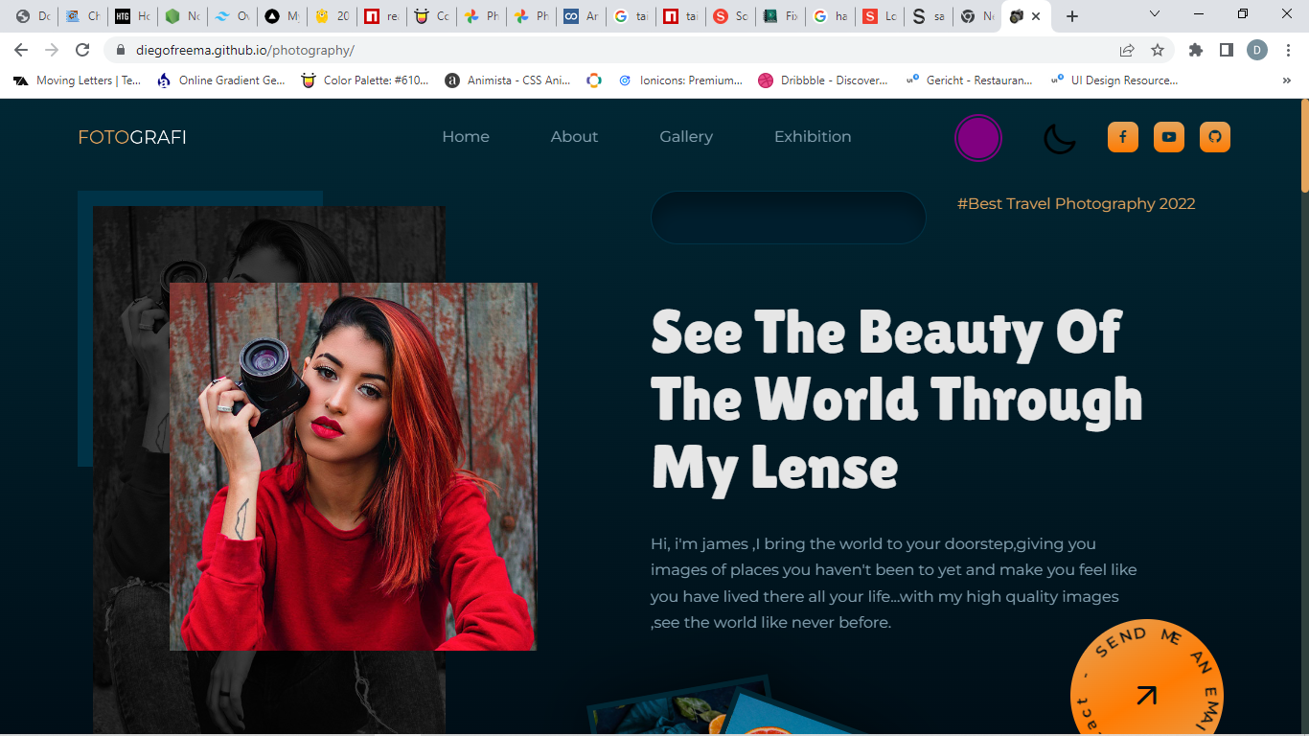Switch to the green hexagon 'Nc' tab
The width and height of the screenshot is (1309, 736).
tap(182, 16)
